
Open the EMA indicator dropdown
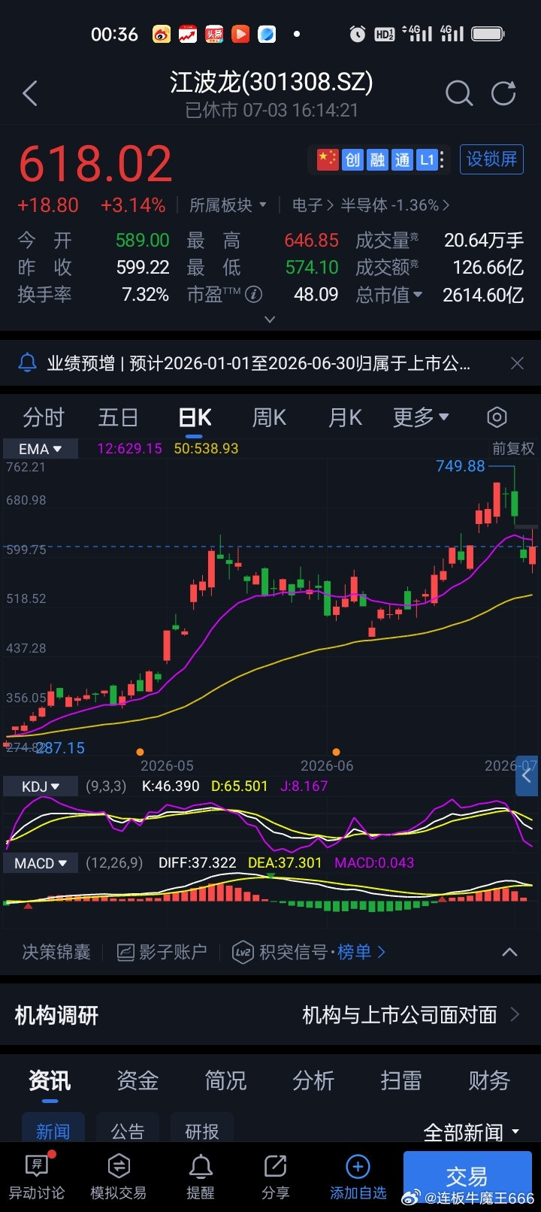(x=41, y=449)
